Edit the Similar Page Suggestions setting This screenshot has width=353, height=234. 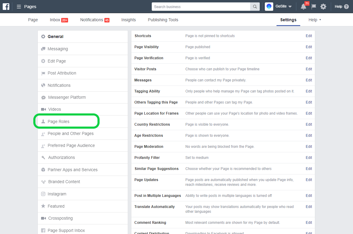[309, 169]
